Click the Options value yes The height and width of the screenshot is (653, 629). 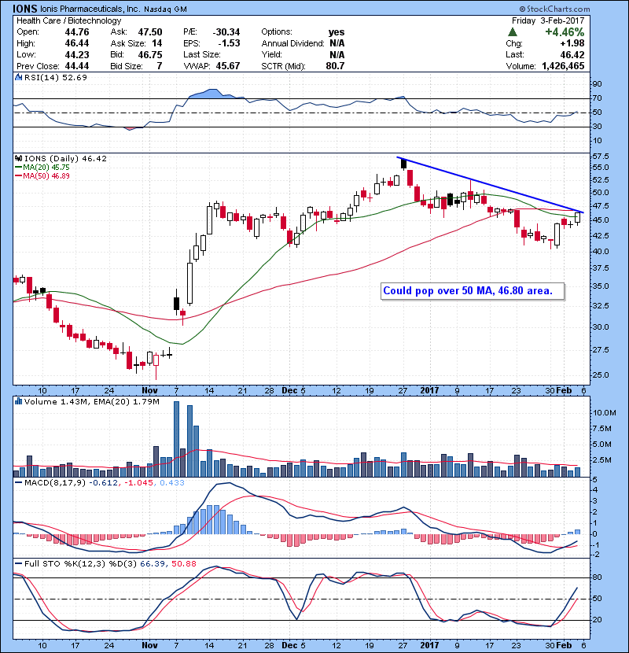(x=337, y=32)
